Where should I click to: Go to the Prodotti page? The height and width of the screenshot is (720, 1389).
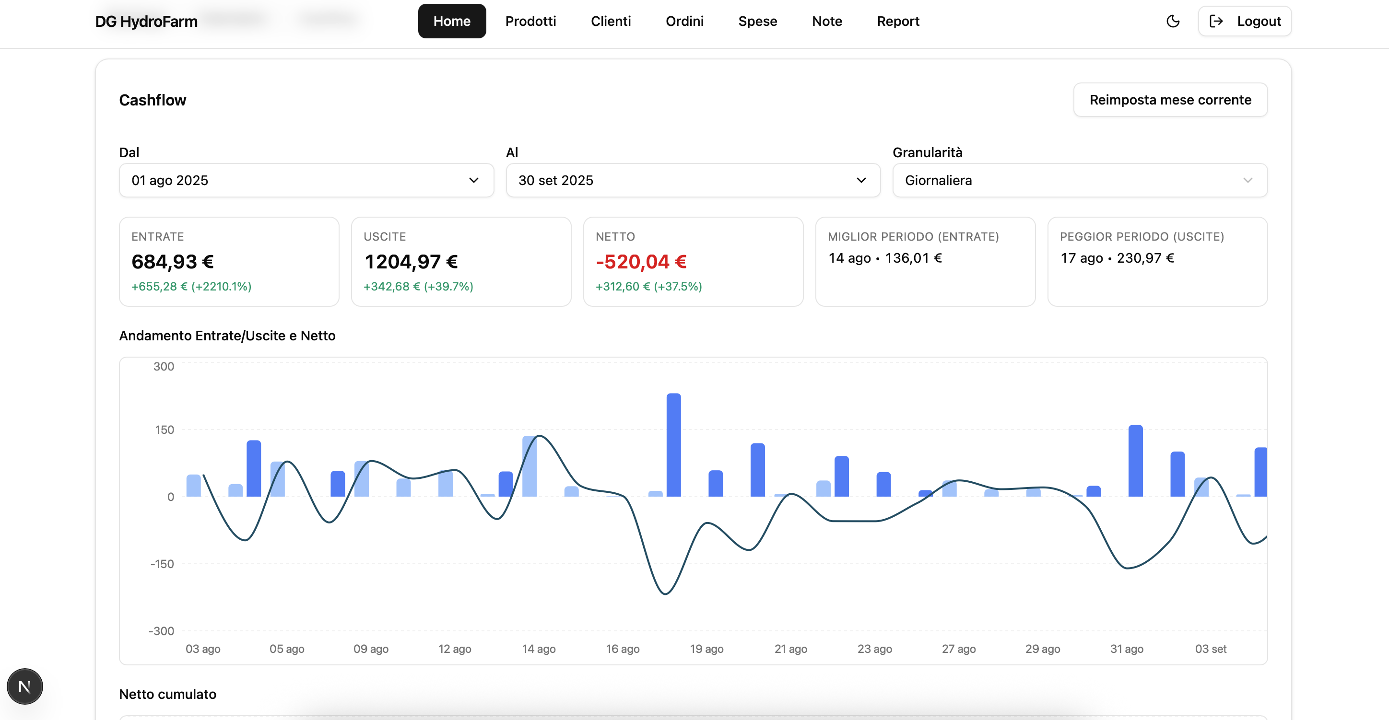pos(530,21)
